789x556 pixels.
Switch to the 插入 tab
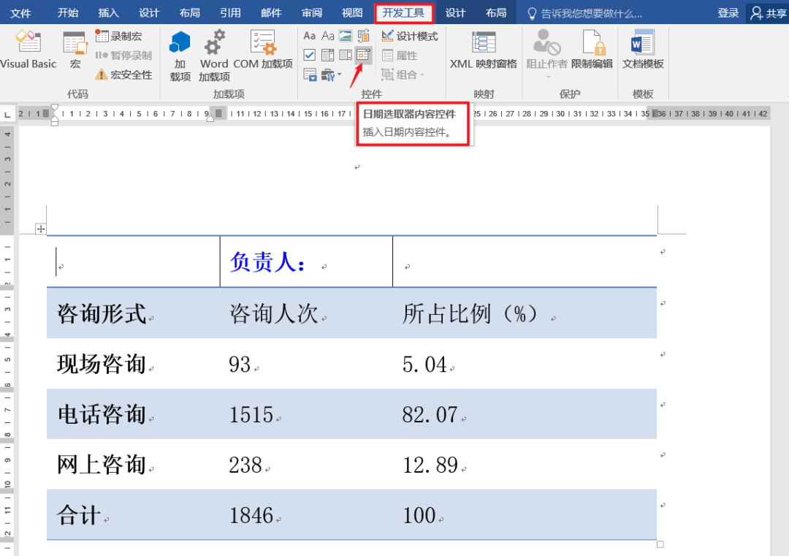click(108, 12)
